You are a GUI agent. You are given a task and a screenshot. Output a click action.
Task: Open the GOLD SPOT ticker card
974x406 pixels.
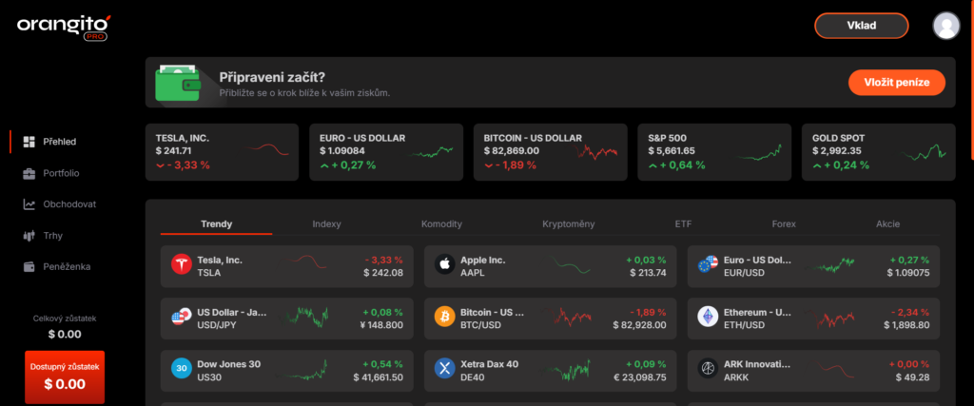pos(878,152)
